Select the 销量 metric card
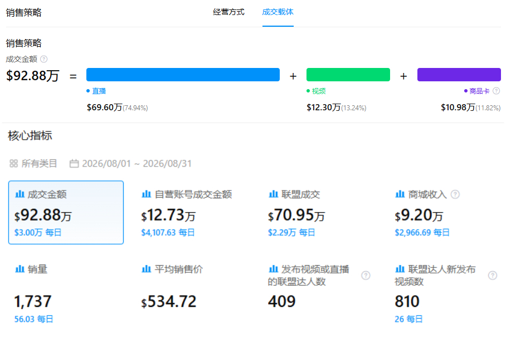This screenshot has height=342, width=506. (66, 294)
